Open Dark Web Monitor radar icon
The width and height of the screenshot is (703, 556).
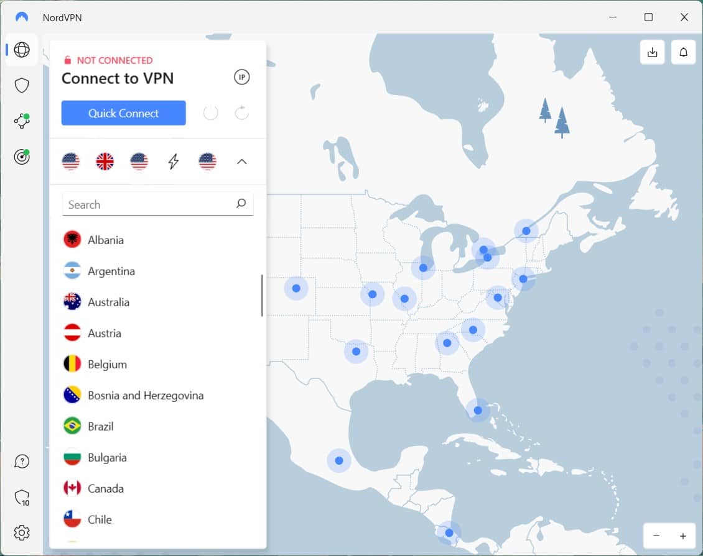[x=22, y=157]
